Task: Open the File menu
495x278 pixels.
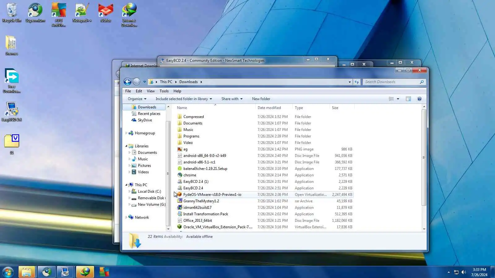Action: [x=128, y=91]
